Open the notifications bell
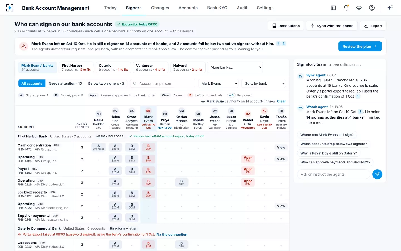 pos(346,8)
